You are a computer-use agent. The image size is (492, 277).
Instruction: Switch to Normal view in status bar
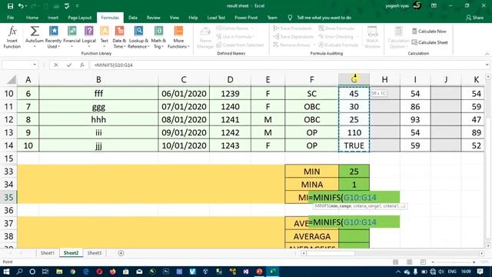(395, 262)
